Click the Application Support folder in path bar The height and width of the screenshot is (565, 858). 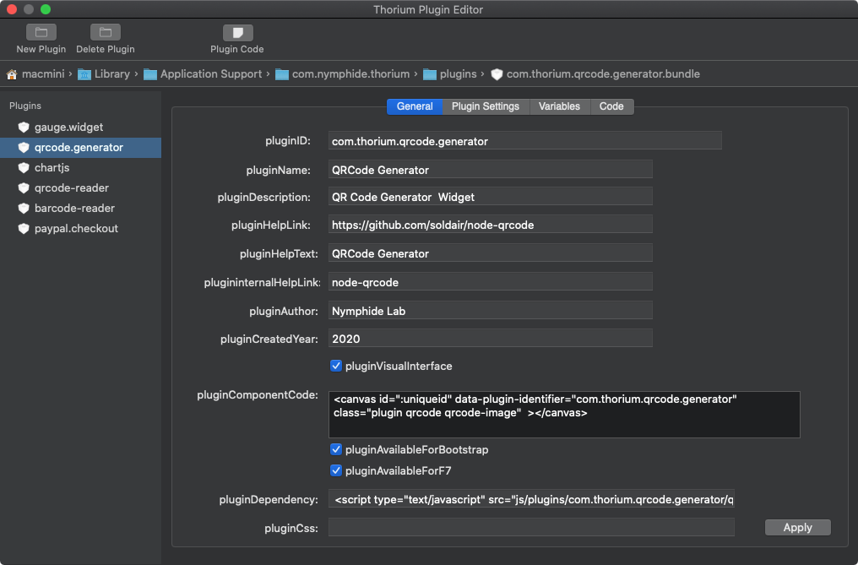(x=210, y=74)
